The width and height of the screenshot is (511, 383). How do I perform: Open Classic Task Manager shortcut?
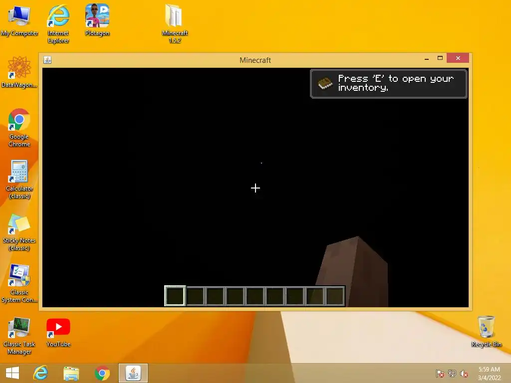19,336
